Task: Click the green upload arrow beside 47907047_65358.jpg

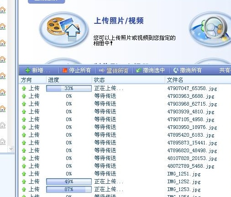Action: 24,88
